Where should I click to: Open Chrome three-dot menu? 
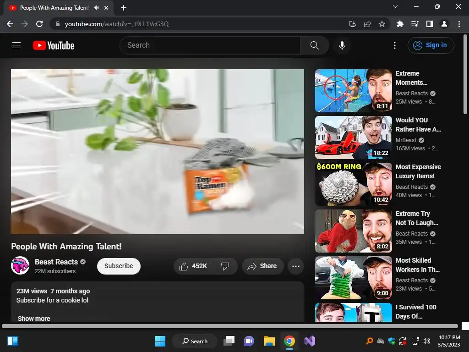coord(459,24)
